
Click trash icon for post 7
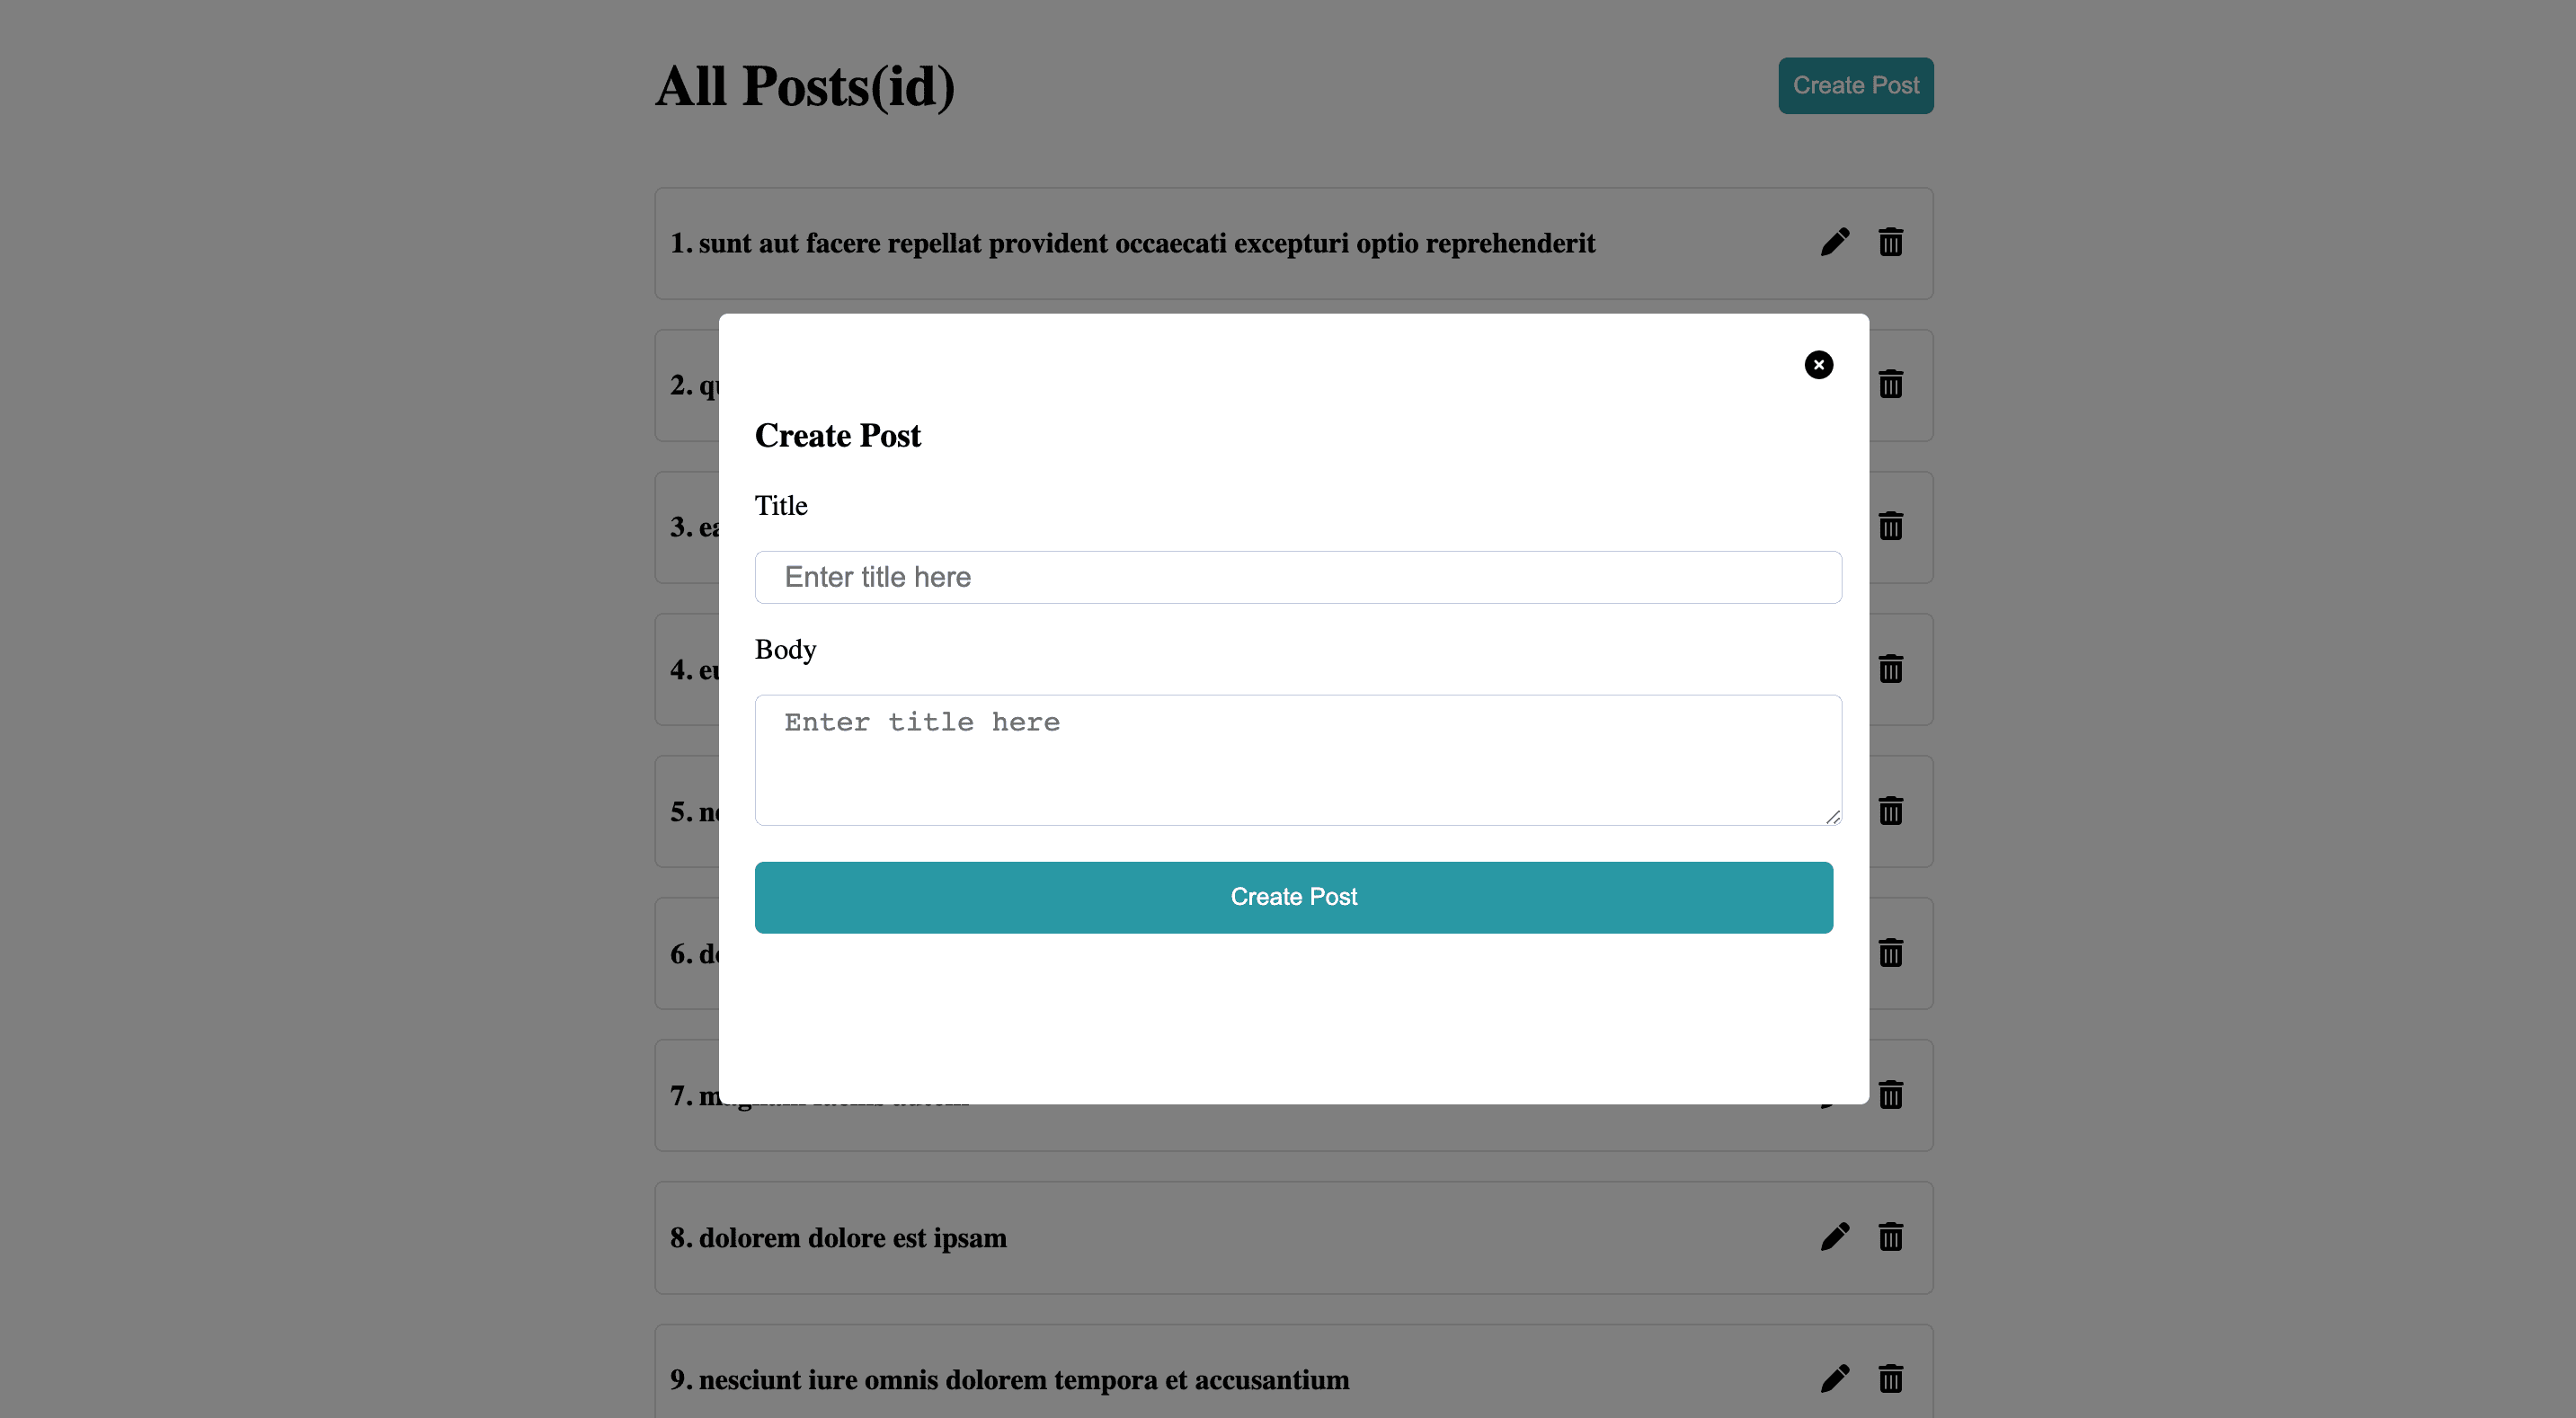1890,1095
